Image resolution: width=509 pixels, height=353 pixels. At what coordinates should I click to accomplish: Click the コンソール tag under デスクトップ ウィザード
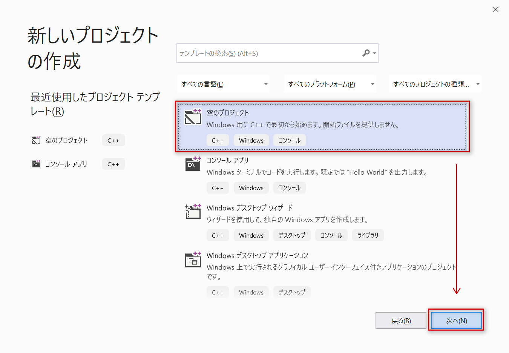(x=331, y=235)
